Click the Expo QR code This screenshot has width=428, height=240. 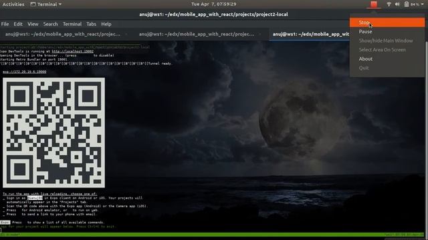click(53, 133)
